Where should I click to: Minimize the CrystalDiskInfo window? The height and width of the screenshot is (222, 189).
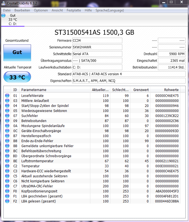pos(164,2)
